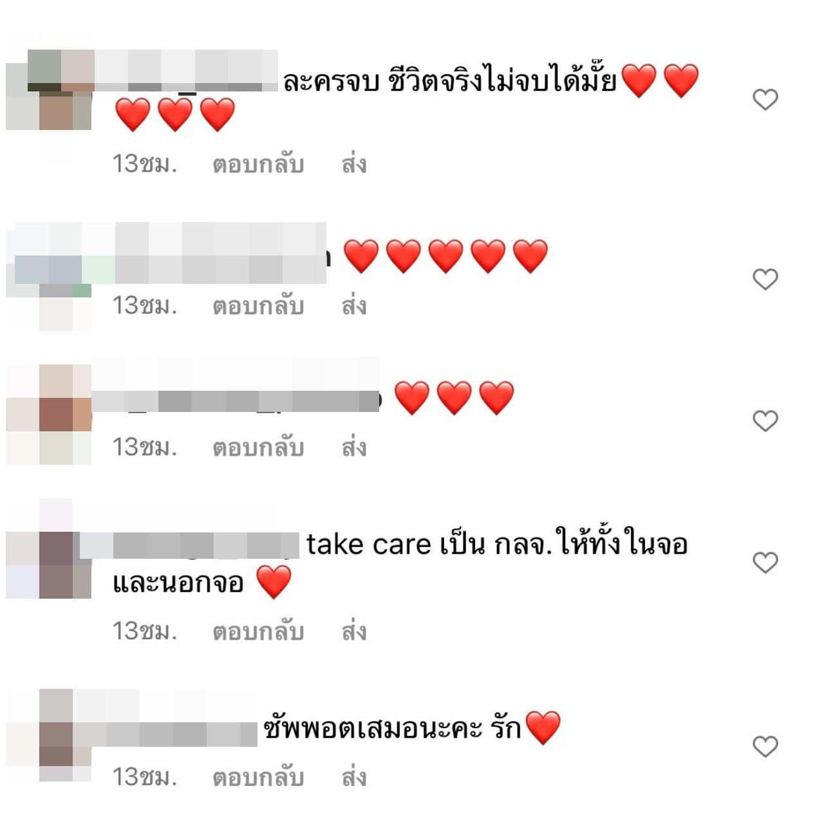Like the take care เป็น กลจ. comment
Viewport: 824px width, 824px height.
765,563
